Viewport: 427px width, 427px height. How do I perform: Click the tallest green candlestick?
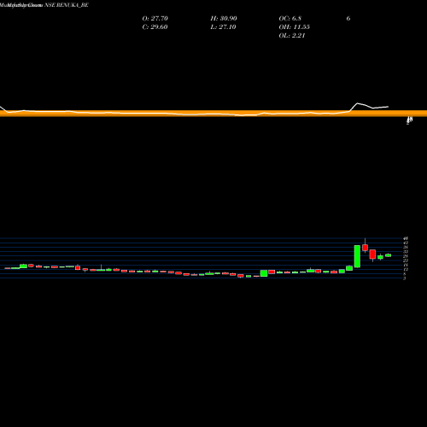357,256
